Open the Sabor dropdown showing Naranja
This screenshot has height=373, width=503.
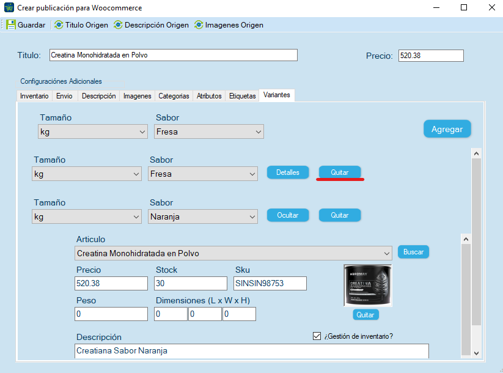coord(203,216)
